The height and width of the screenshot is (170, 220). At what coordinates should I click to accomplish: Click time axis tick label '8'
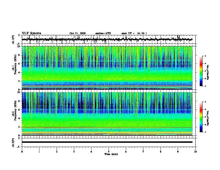click(x=161, y=152)
